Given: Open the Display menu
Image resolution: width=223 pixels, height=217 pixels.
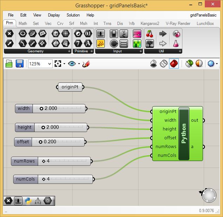Looking at the screenshot, I should 54,15.
